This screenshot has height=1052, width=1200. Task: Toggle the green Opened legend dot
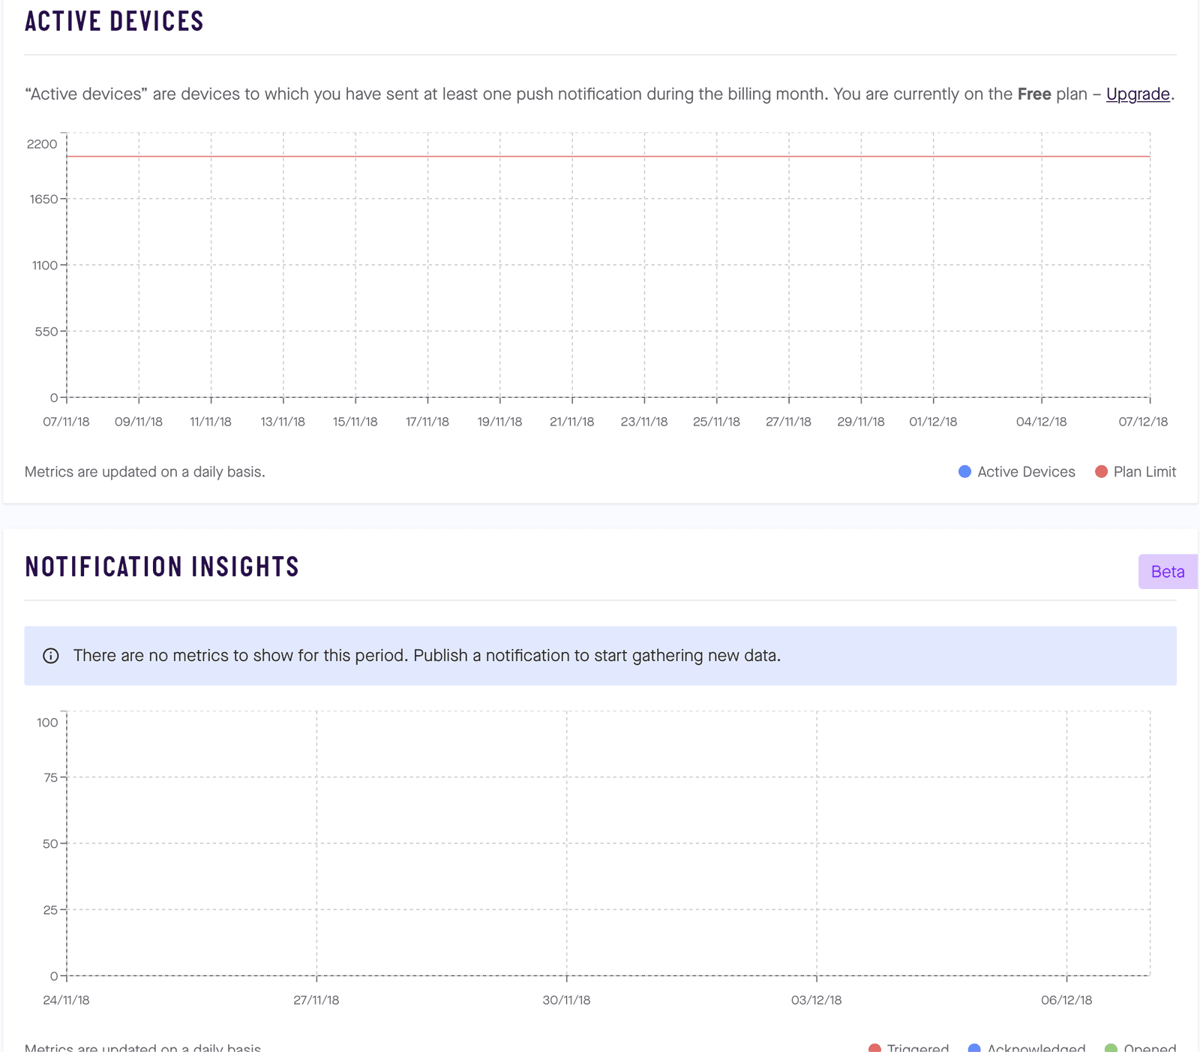1111,1047
